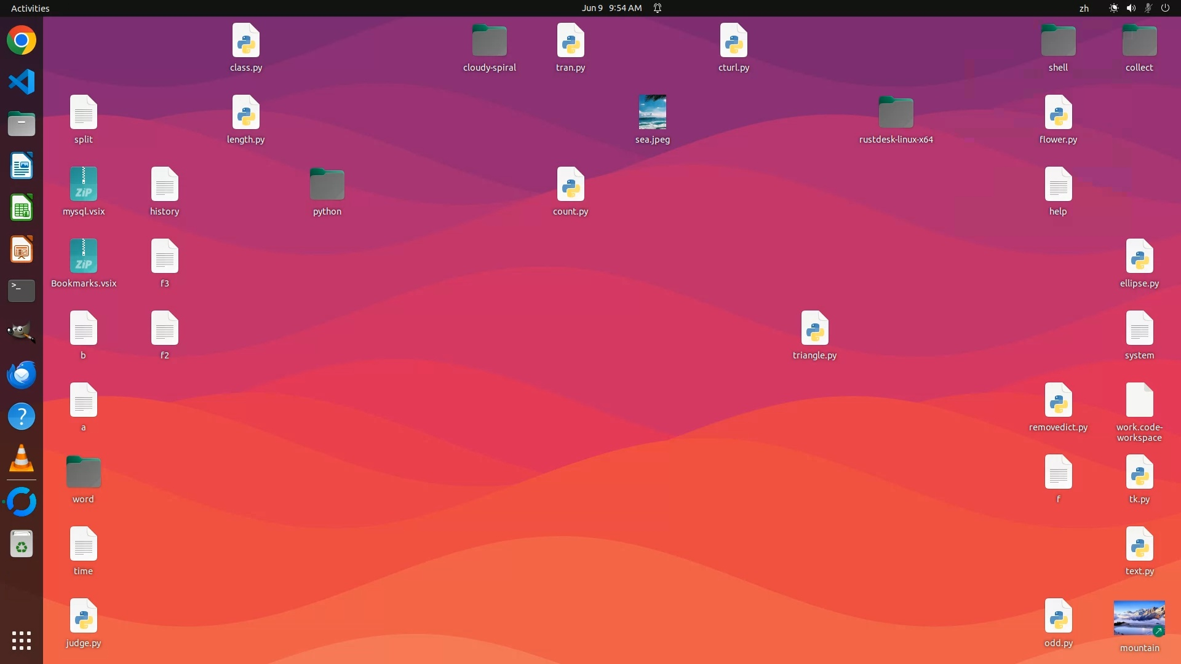
Task: Launch GIMP from the dock
Action: tap(22, 333)
